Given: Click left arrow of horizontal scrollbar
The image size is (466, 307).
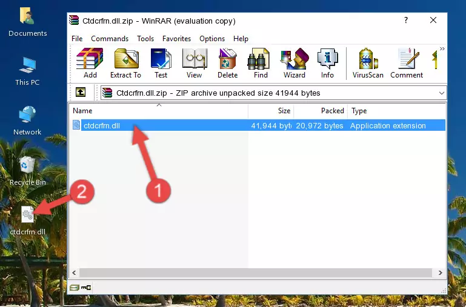Looking at the screenshot, I should [74, 272].
